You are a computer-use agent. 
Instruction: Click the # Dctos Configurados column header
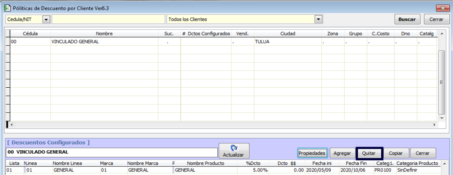point(206,34)
